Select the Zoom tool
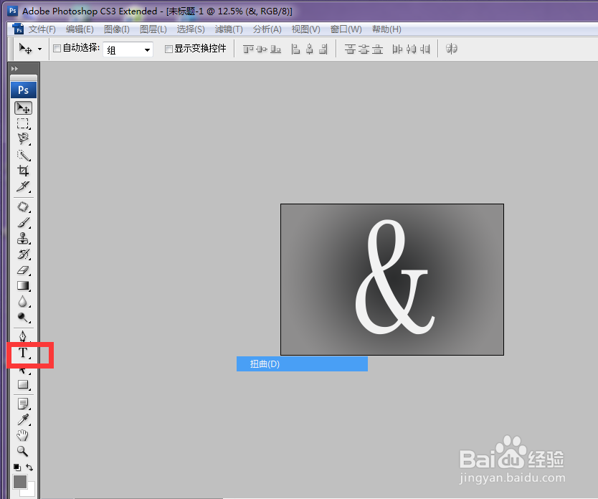 (x=23, y=452)
